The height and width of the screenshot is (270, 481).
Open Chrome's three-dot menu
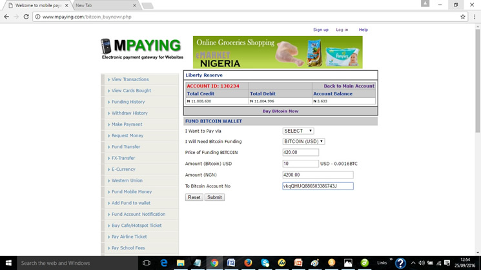click(x=475, y=17)
